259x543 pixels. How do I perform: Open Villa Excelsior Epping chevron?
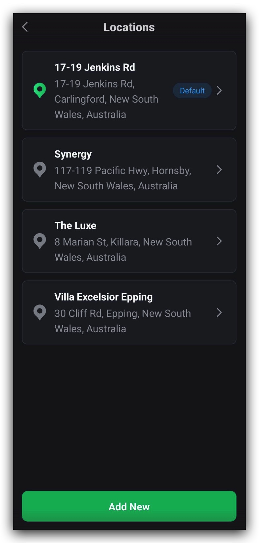(219, 312)
